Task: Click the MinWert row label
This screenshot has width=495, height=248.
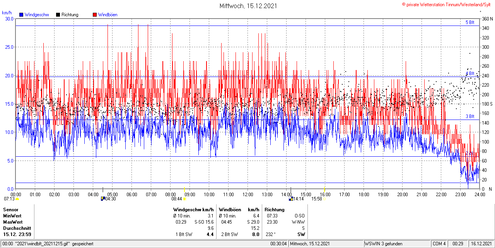Action: (x=12, y=216)
